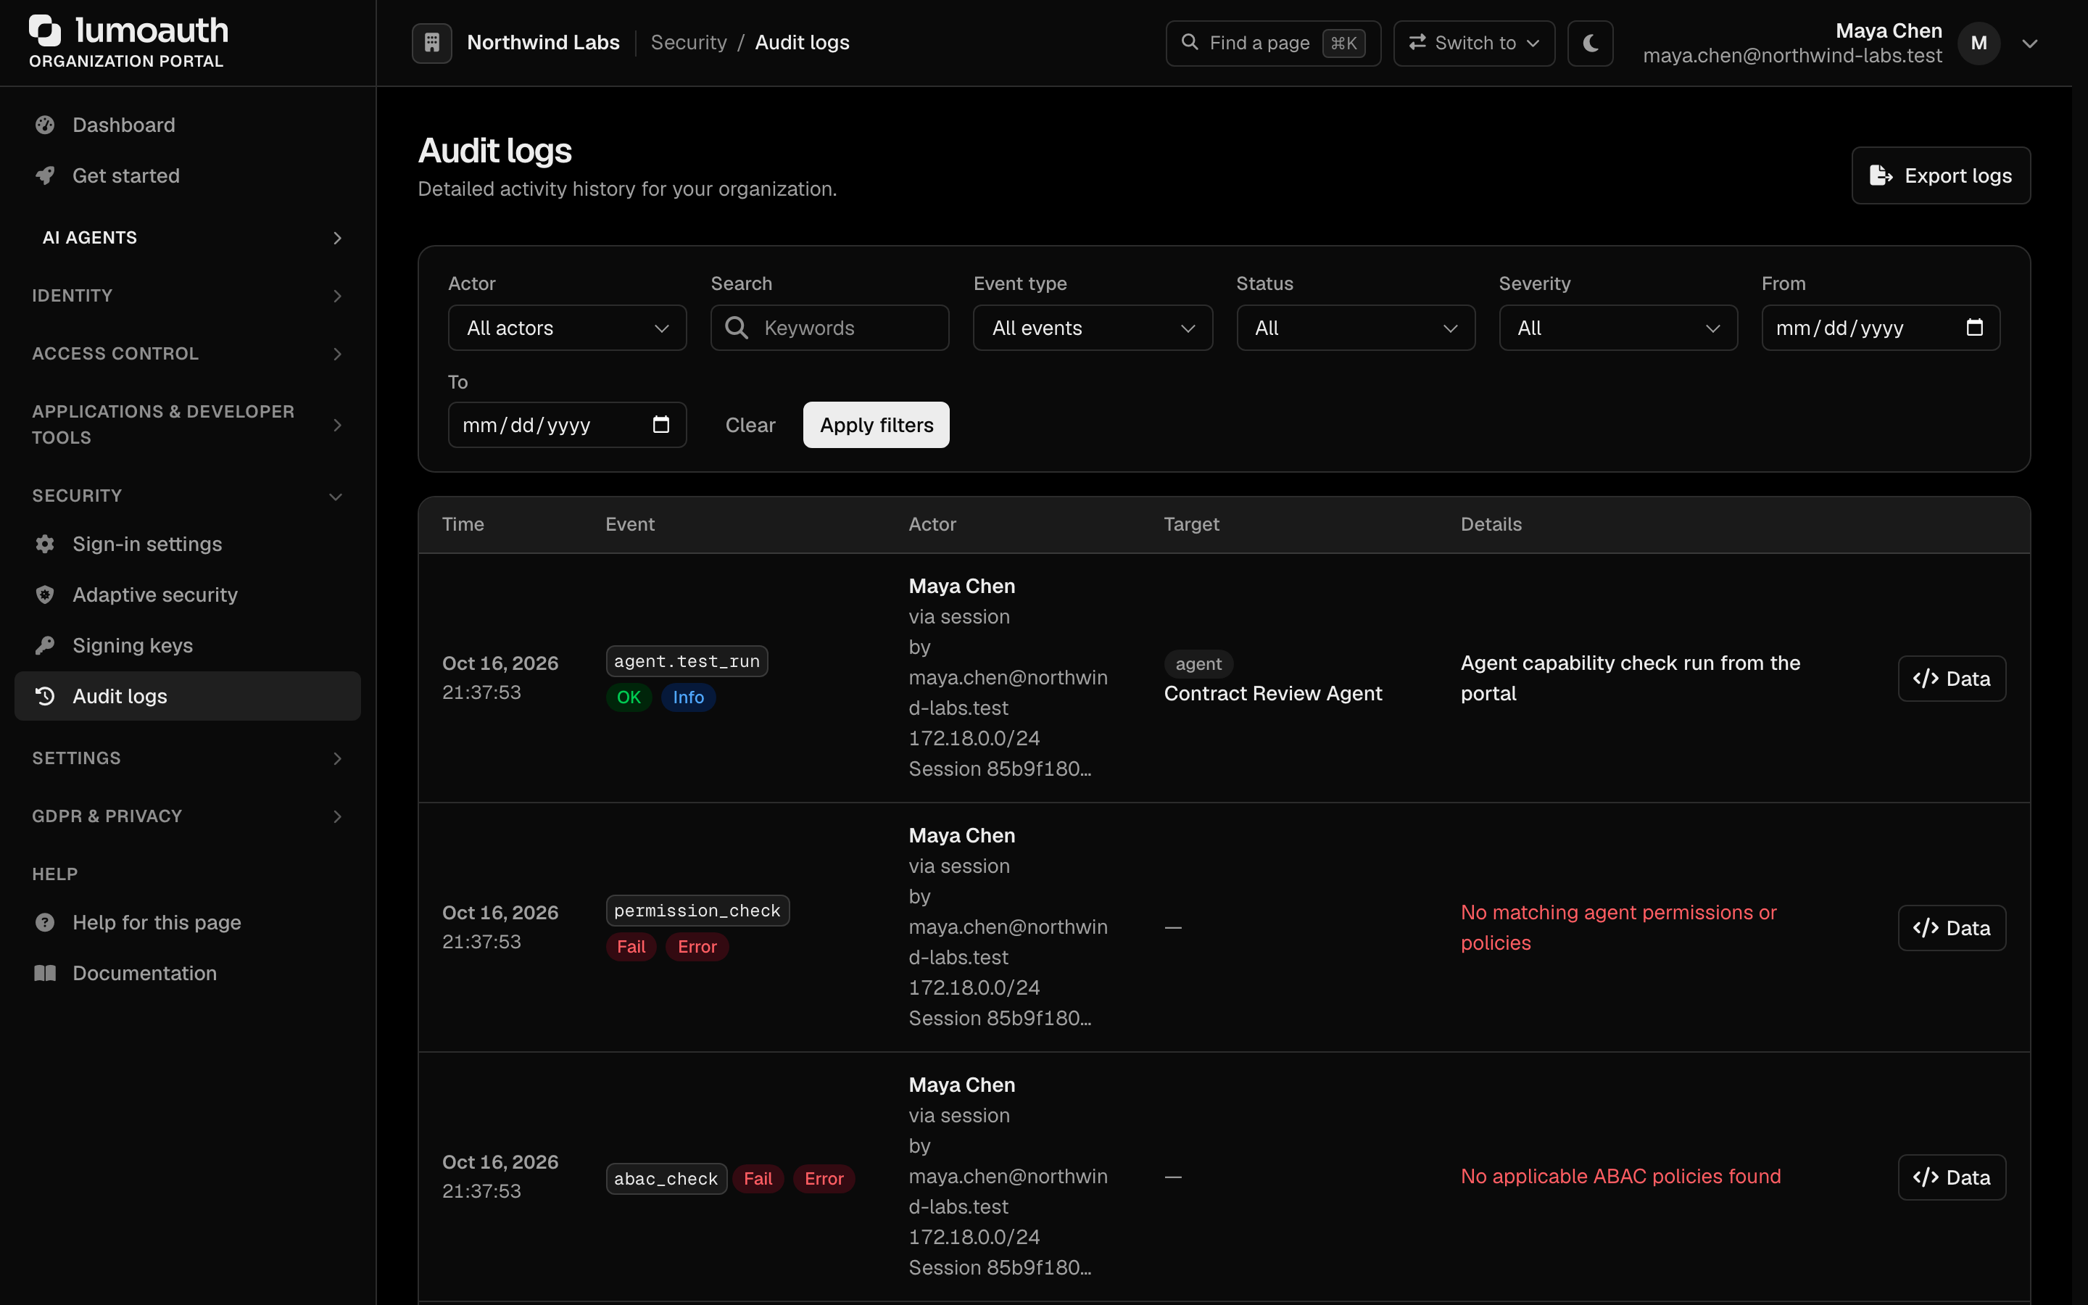Image resolution: width=2088 pixels, height=1305 pixels.
Task: Click the Export logs button
Action: [1940, 175]
